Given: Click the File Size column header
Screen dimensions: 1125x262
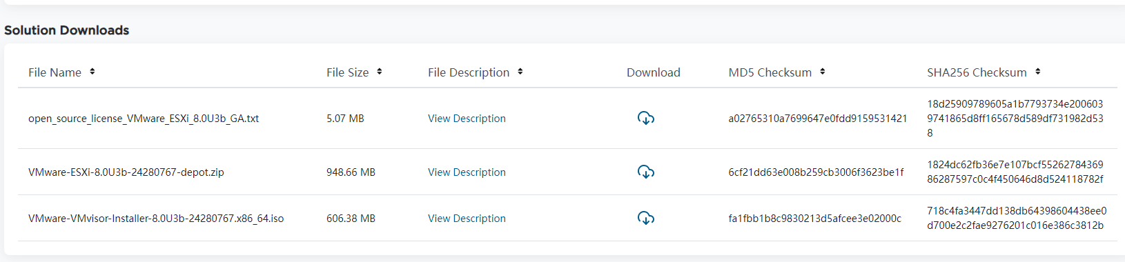Looking at the screenshot, I should pyautogui.click(x=347, y=72).
